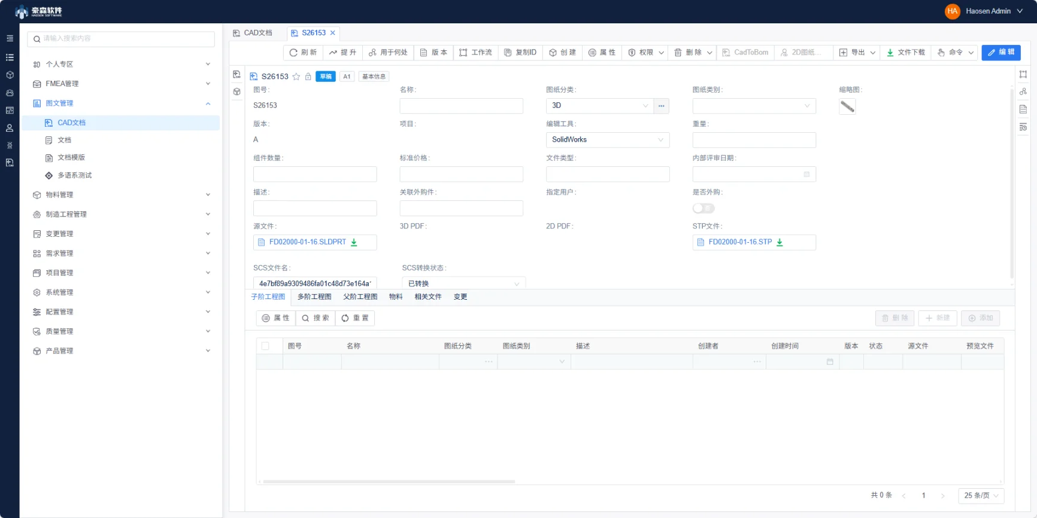Image resolution: width=1037 pixels, height=518 pixels.
Task: Open the 命令 command dropdown
Action: tap(955, 53)
